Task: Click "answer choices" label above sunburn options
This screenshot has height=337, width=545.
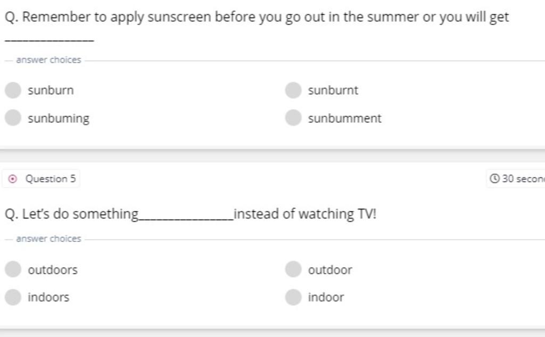Action: (48, 60)
